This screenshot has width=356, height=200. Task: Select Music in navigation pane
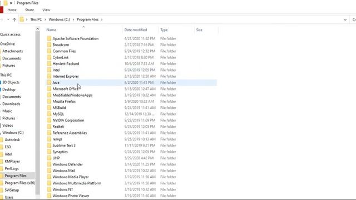pyautogui.click(x=7, y=111)
